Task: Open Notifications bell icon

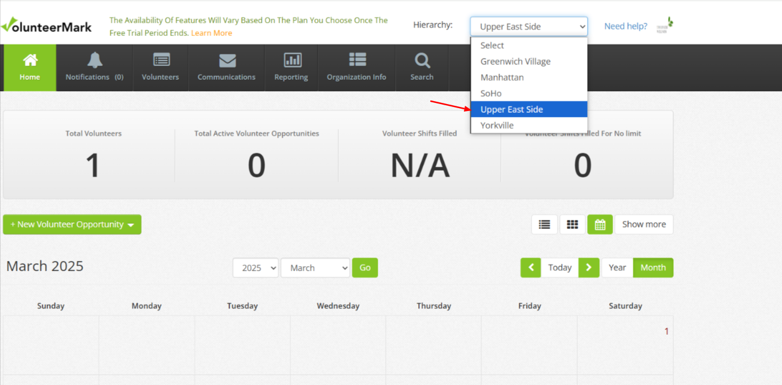Action: [94, 60]
